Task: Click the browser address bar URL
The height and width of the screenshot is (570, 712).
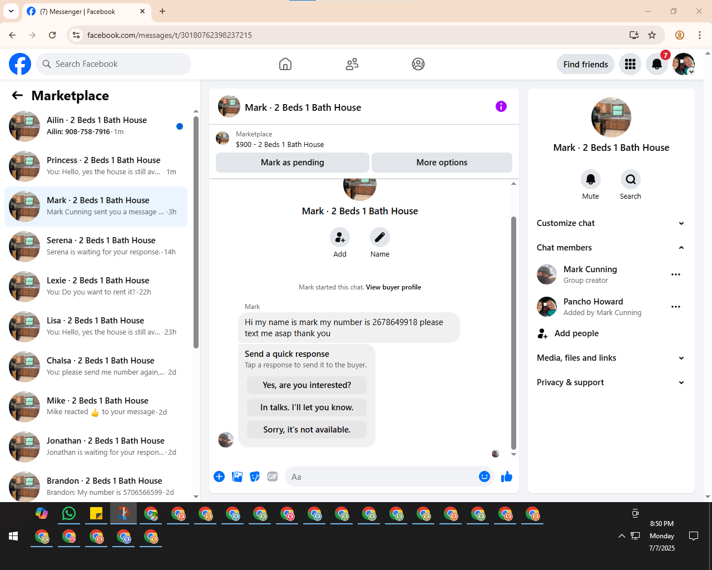Action: [169, 35]
